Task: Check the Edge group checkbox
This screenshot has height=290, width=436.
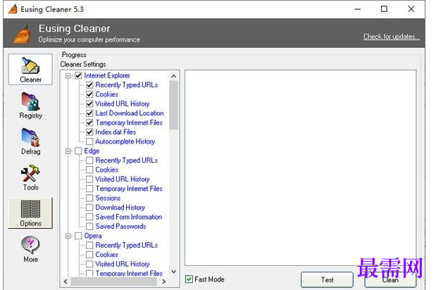Action: (78, 151)
